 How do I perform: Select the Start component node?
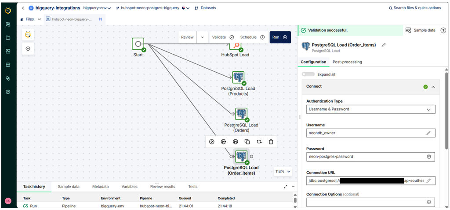(x=138, y=44)
